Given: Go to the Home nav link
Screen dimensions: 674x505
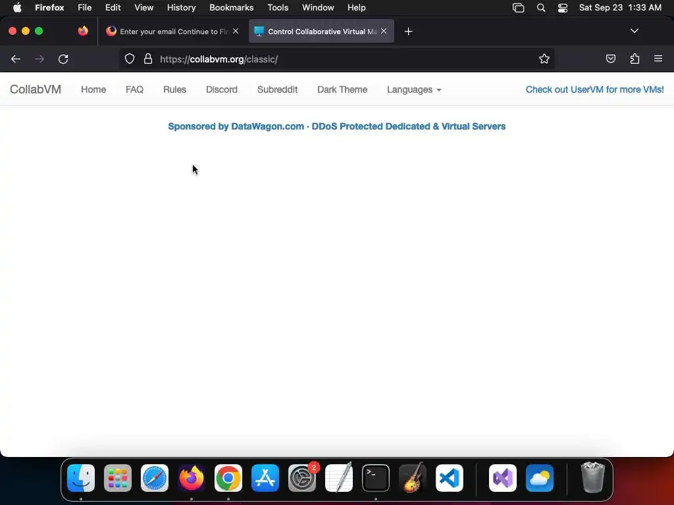Looking at the screenshot, I should pos(93,89).
